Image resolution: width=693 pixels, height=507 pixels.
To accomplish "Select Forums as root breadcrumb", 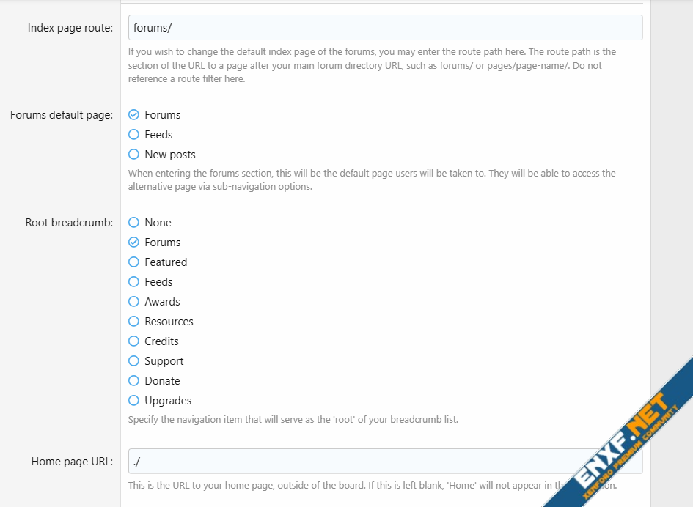I will click(133, 243).
